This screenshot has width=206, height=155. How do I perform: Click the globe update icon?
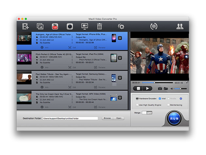pyautogui.click(x=154, y=26)
